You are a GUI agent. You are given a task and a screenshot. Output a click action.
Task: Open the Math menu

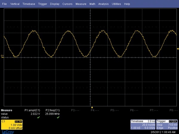pyautogui.click(x=92, y=4)
